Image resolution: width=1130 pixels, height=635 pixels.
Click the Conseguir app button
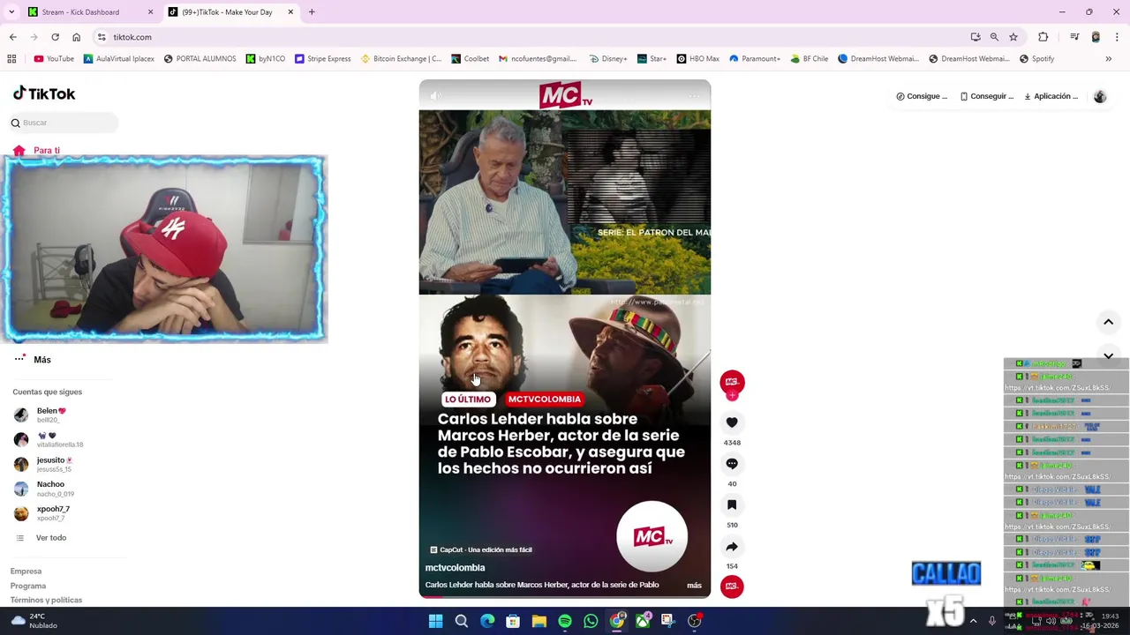click(x=987, y=96)
